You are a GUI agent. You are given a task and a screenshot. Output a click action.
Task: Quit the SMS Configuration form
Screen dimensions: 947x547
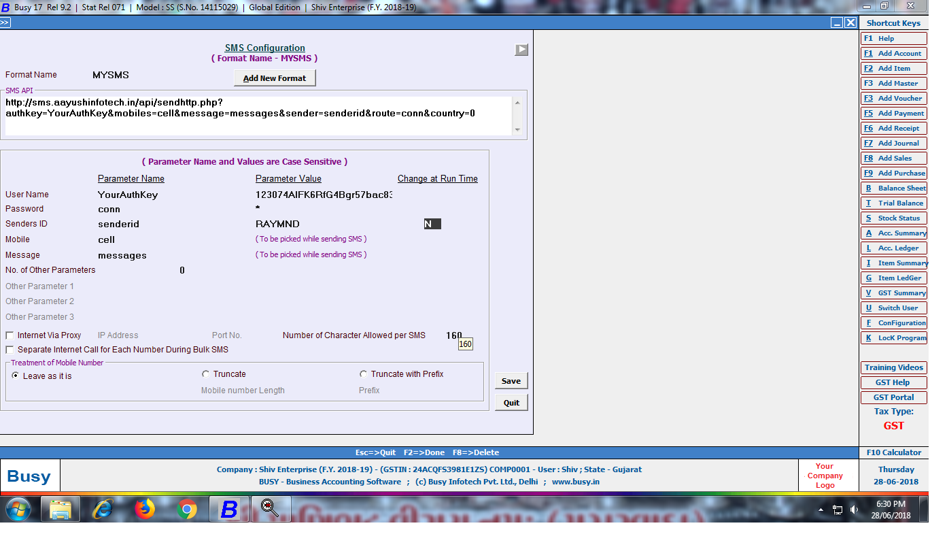pos(511,403)
